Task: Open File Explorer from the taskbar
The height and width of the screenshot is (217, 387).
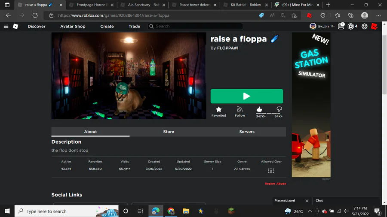Action: (186, 211)
